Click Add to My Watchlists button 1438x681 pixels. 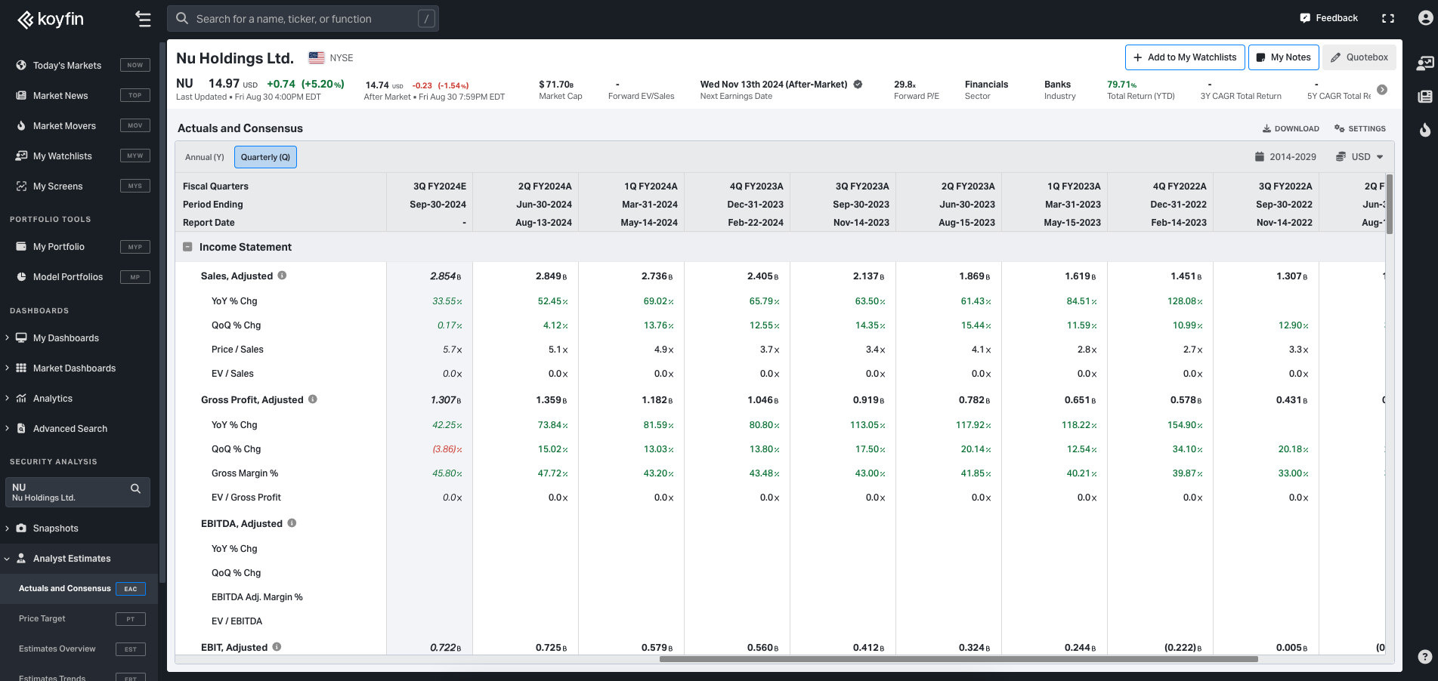(x=1185, y=57)
